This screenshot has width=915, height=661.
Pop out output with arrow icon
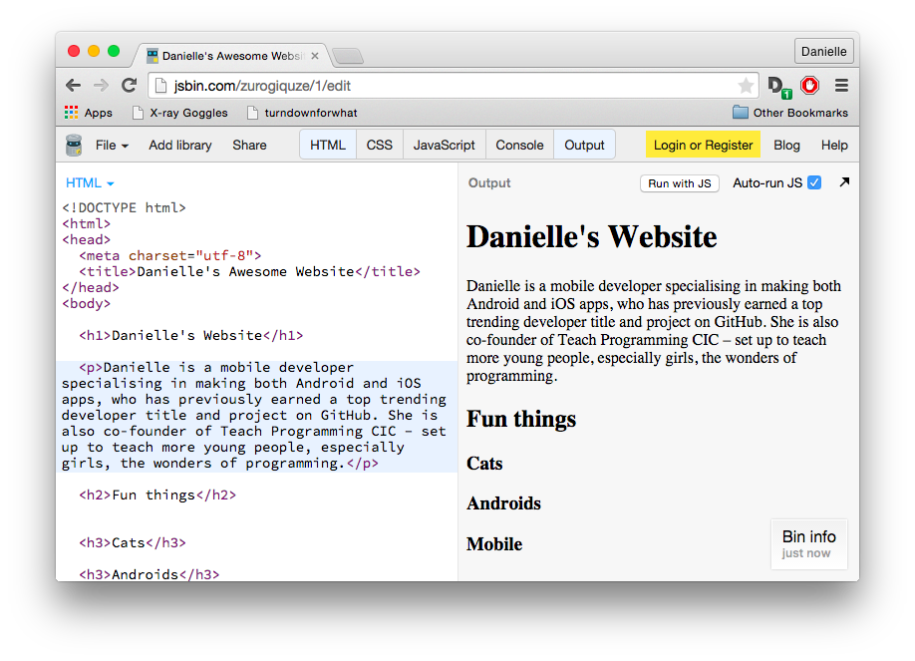pyautogui.click(x=844, y=182)
